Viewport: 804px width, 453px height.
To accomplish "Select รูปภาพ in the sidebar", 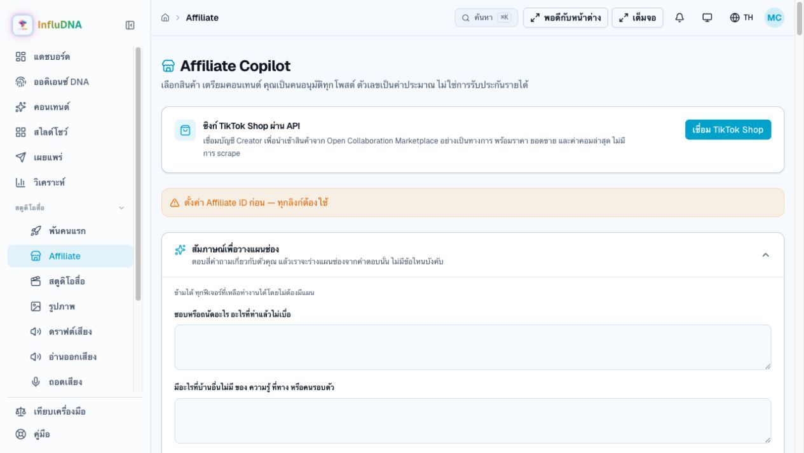I will [62, 306].
